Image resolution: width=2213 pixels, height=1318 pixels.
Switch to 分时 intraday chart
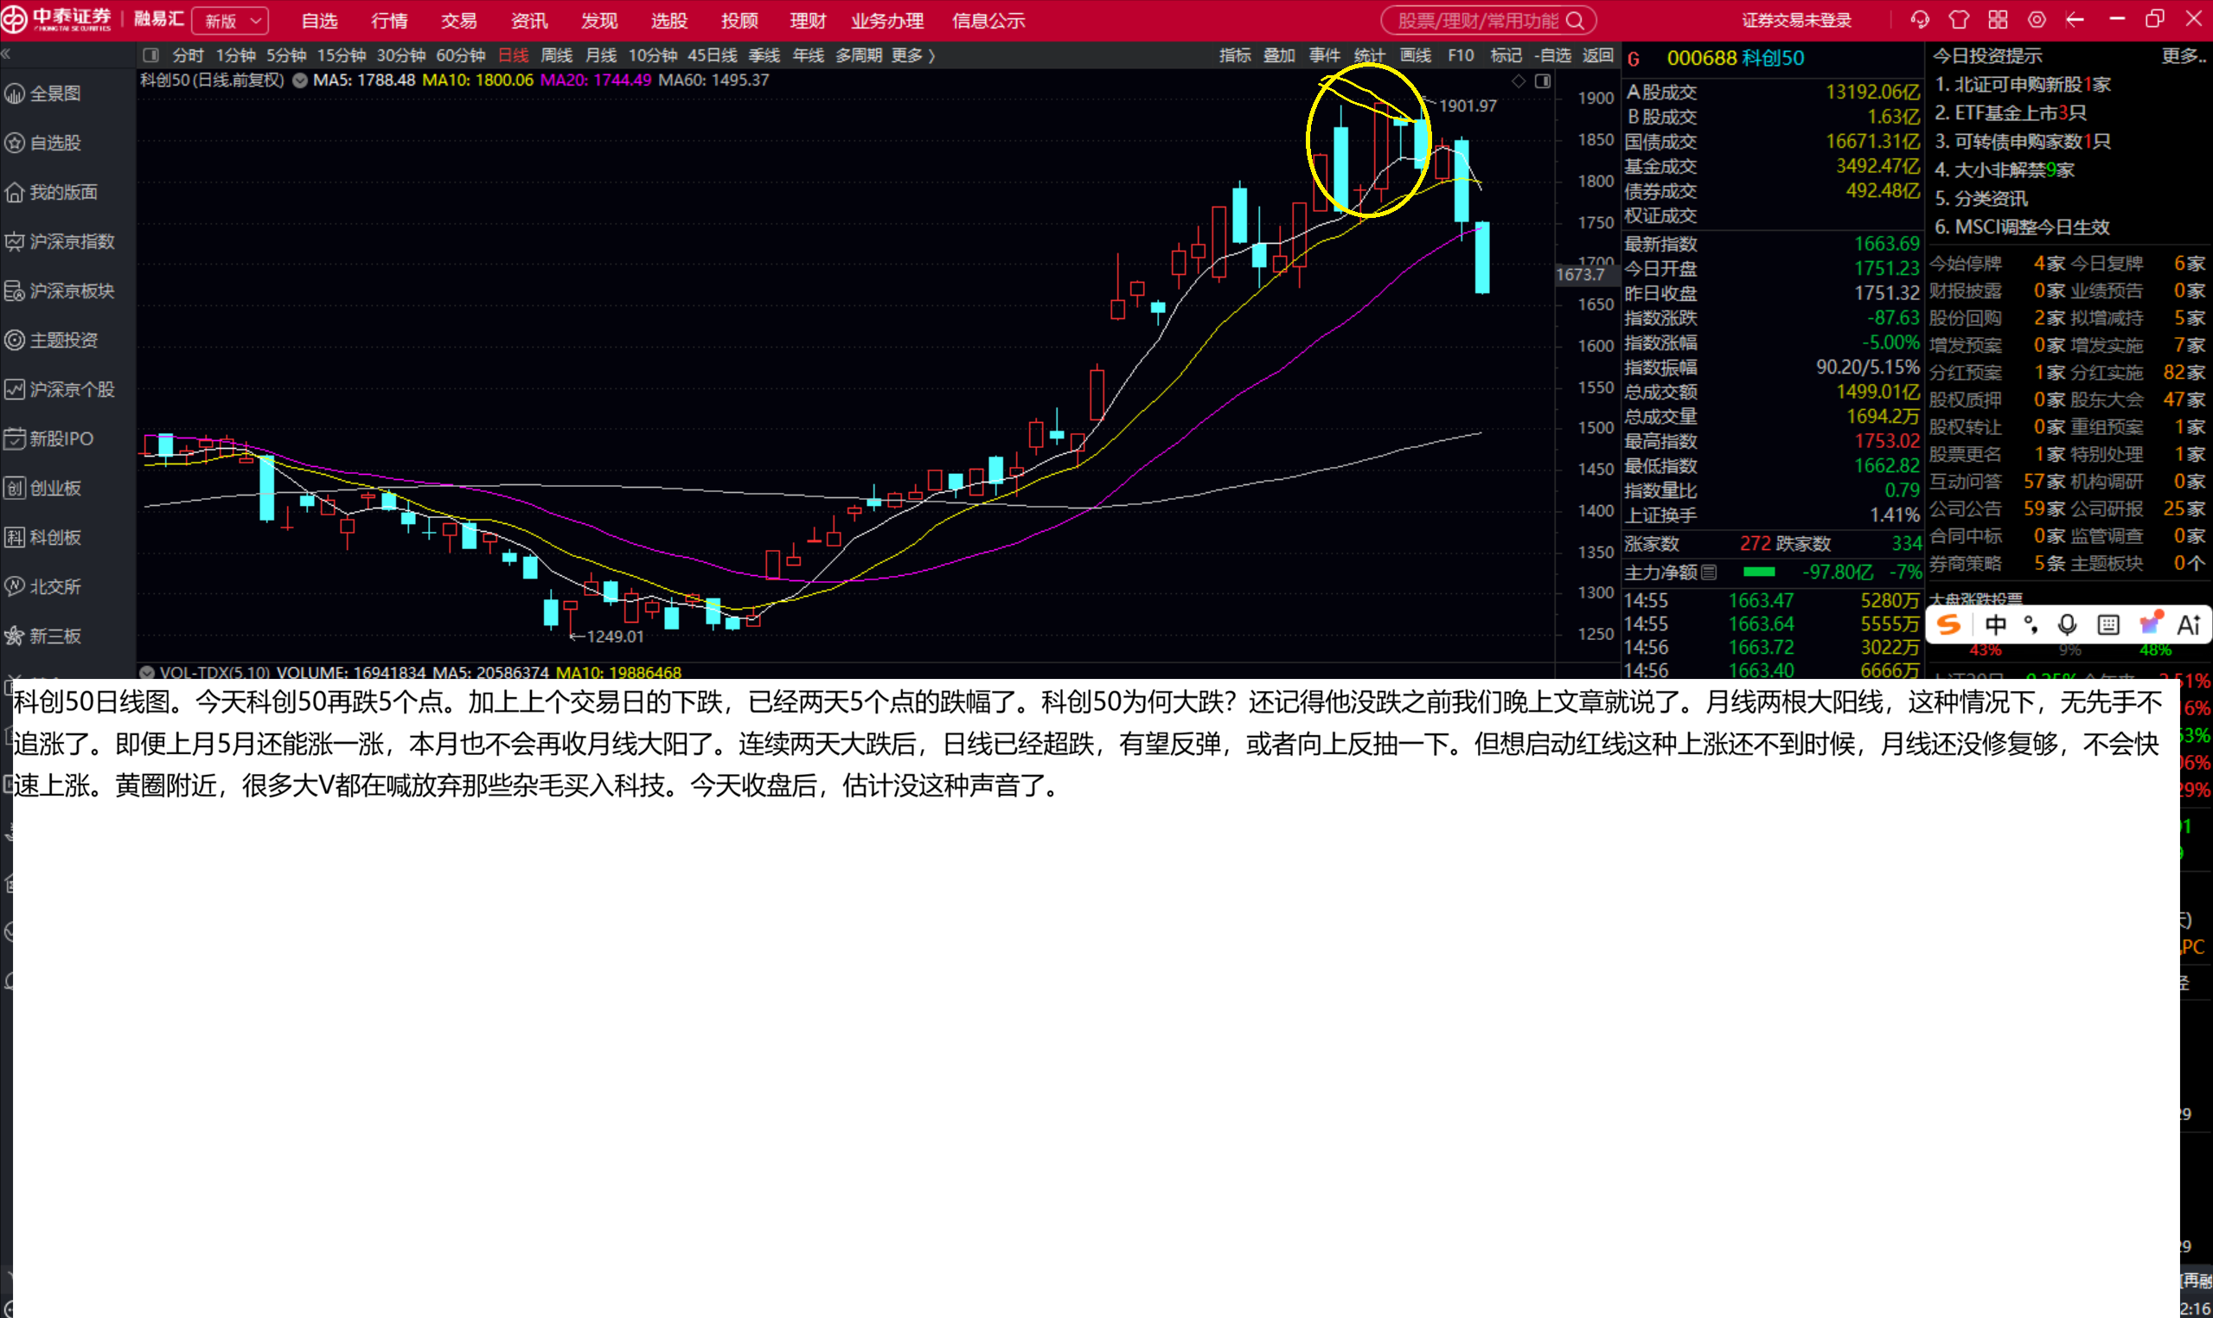pyautogui.click(x=189, y=55)
